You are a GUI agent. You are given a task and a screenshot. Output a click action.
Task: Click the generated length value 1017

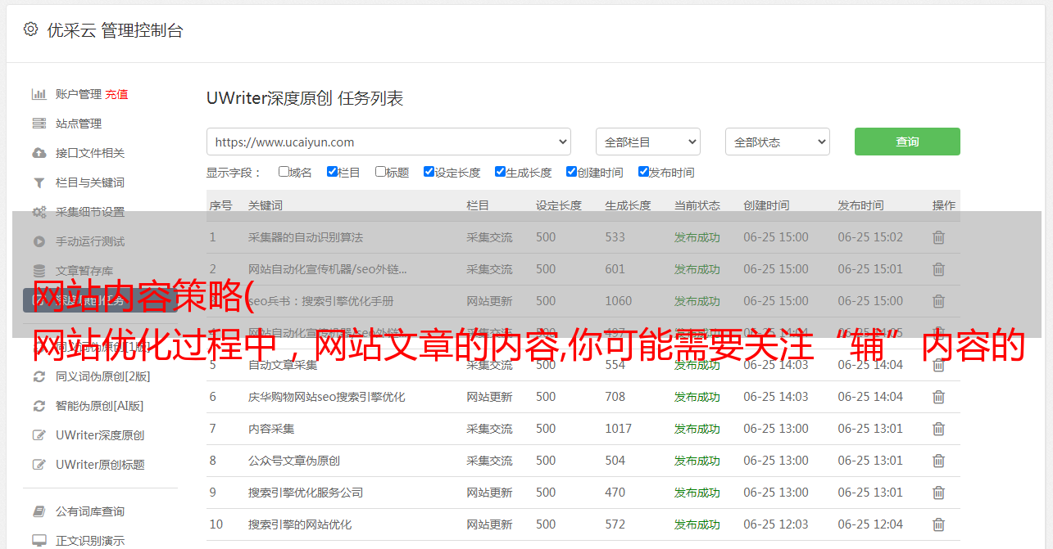tap(619, 429)
